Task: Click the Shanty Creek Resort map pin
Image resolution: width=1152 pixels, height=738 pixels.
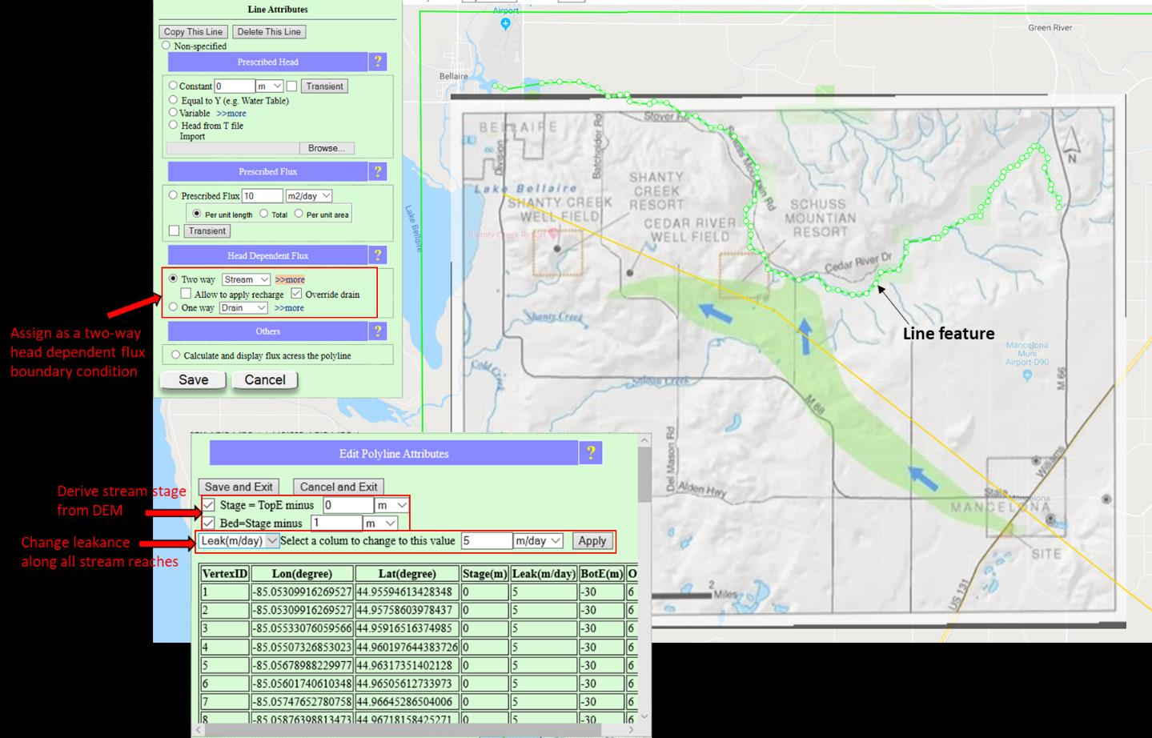Action: tap(553, 234)
